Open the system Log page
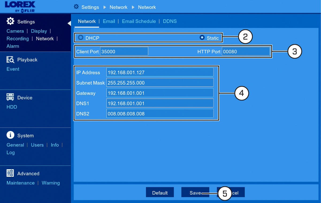Image resolution: width=321 pixels, height=203 pixels. 11,152
